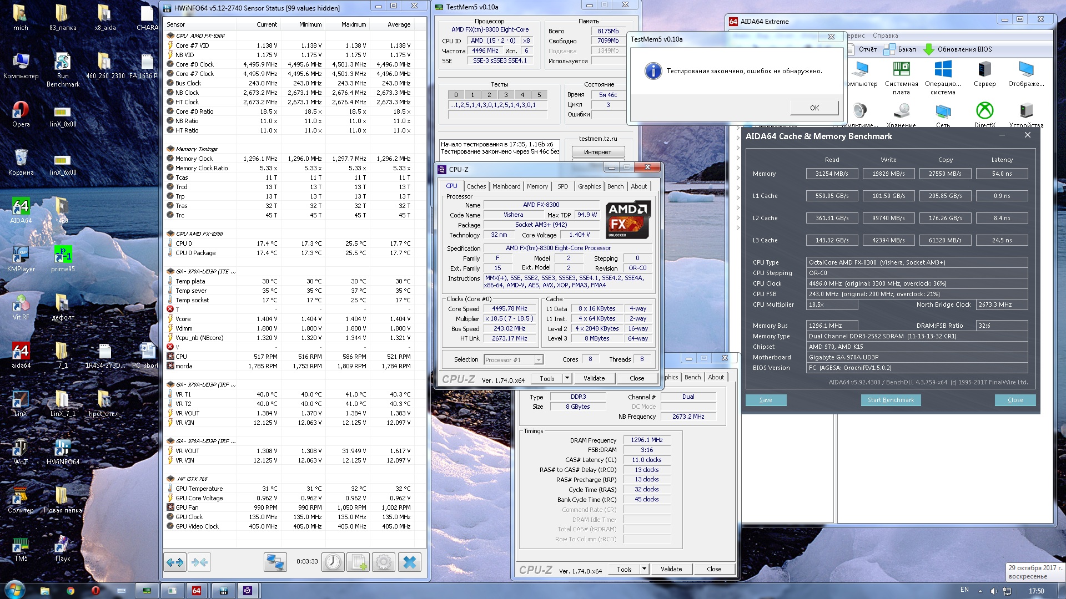Switch to the Mainboard tab in CPU-Z

(x=506, y=186)
